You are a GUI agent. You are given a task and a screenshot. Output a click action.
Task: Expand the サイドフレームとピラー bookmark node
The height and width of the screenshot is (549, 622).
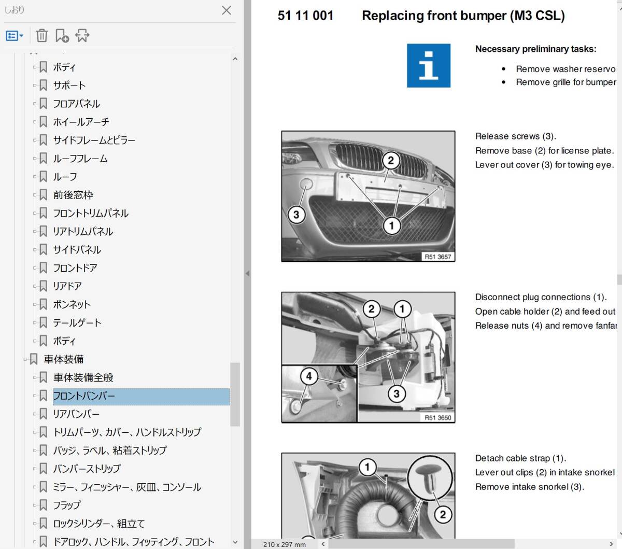point(35,140)
